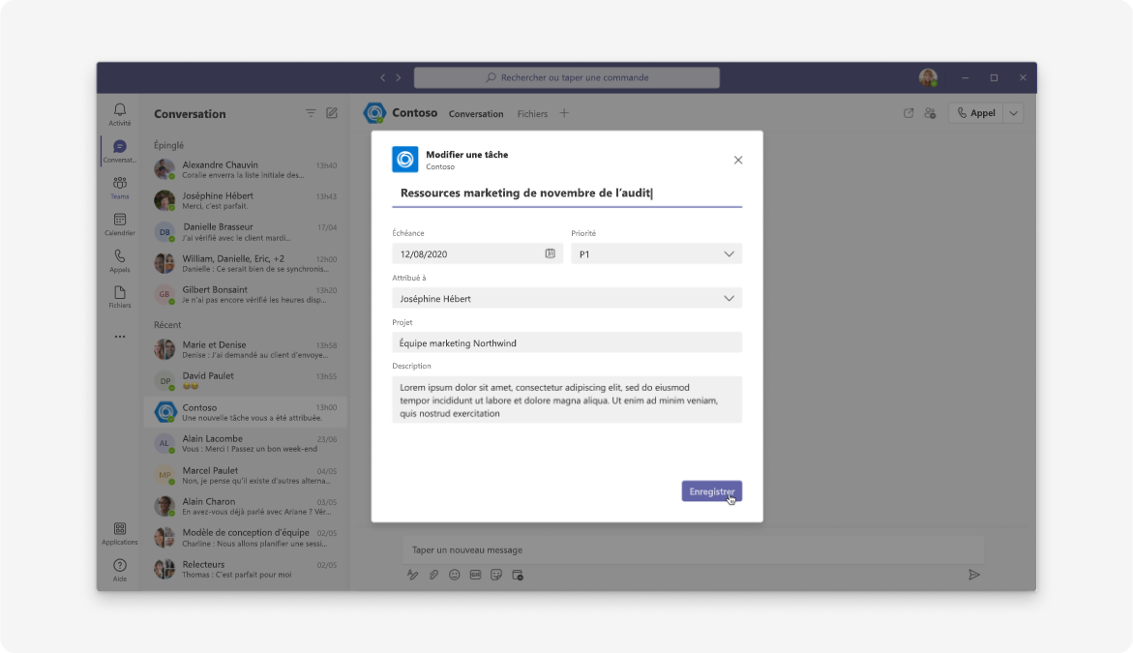Viewport: 1133px width, 653px height.
Task: Go back with the left arrow
Action: point(383,78)
